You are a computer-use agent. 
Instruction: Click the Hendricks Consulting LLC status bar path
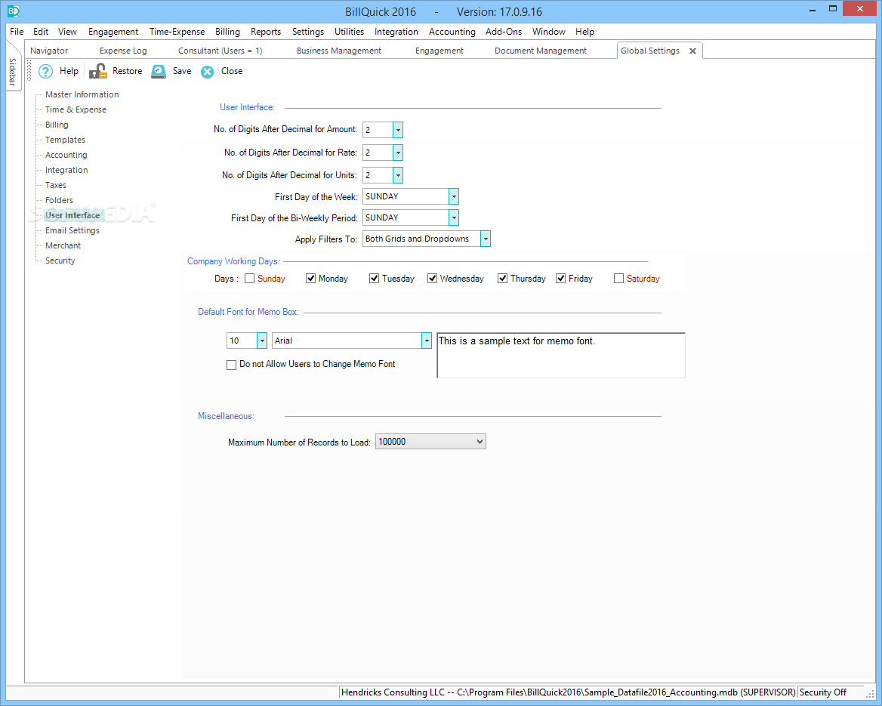click(568, 693)
